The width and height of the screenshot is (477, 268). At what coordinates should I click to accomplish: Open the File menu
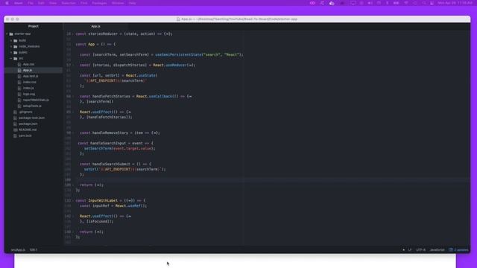pos(31,3)
